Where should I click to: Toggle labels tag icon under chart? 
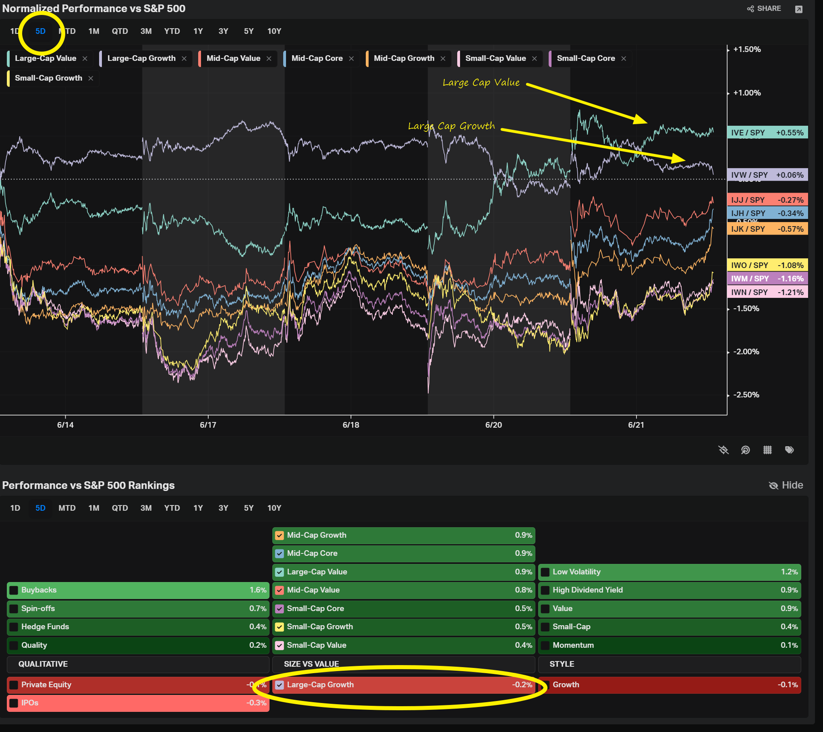[789, 450]
